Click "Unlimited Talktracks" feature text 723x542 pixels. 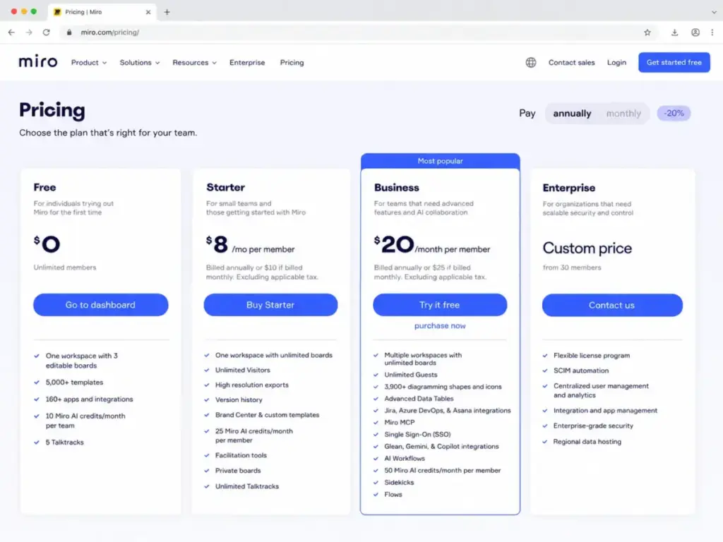click(246, 486)
